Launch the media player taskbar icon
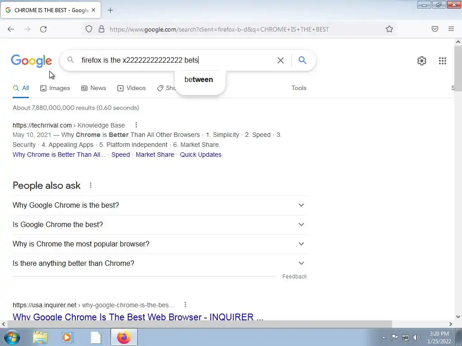The image size is (462, 346). point(68,337)
